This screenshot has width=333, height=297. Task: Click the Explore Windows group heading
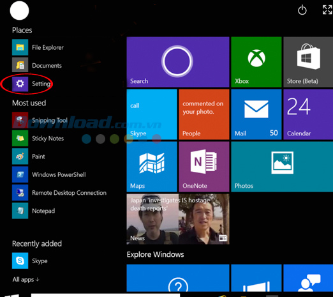(155, 254)
